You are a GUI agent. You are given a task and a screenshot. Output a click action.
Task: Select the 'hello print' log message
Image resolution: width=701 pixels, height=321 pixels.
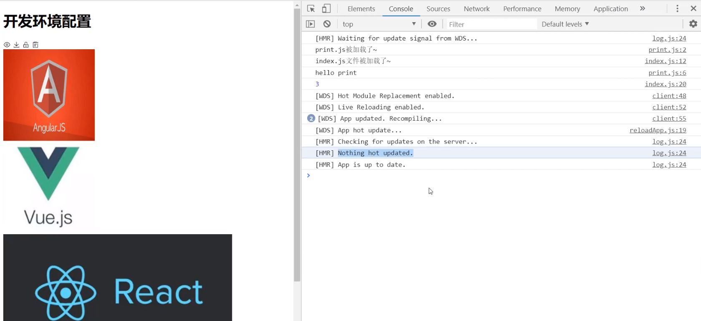point(336,73)
